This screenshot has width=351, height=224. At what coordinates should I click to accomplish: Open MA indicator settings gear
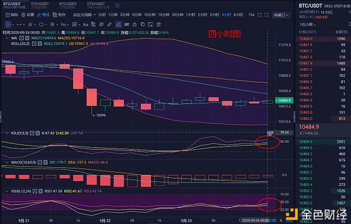[22, 38]
